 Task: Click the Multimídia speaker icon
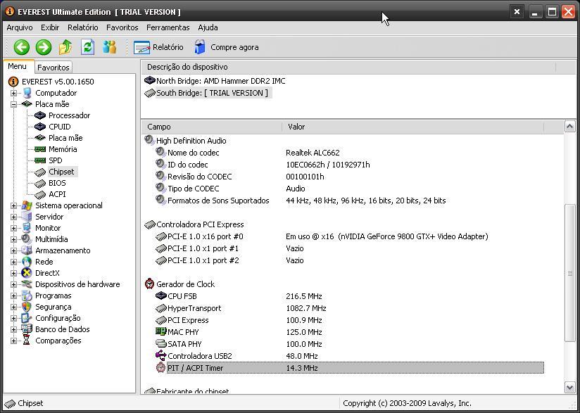pos(27,239)
